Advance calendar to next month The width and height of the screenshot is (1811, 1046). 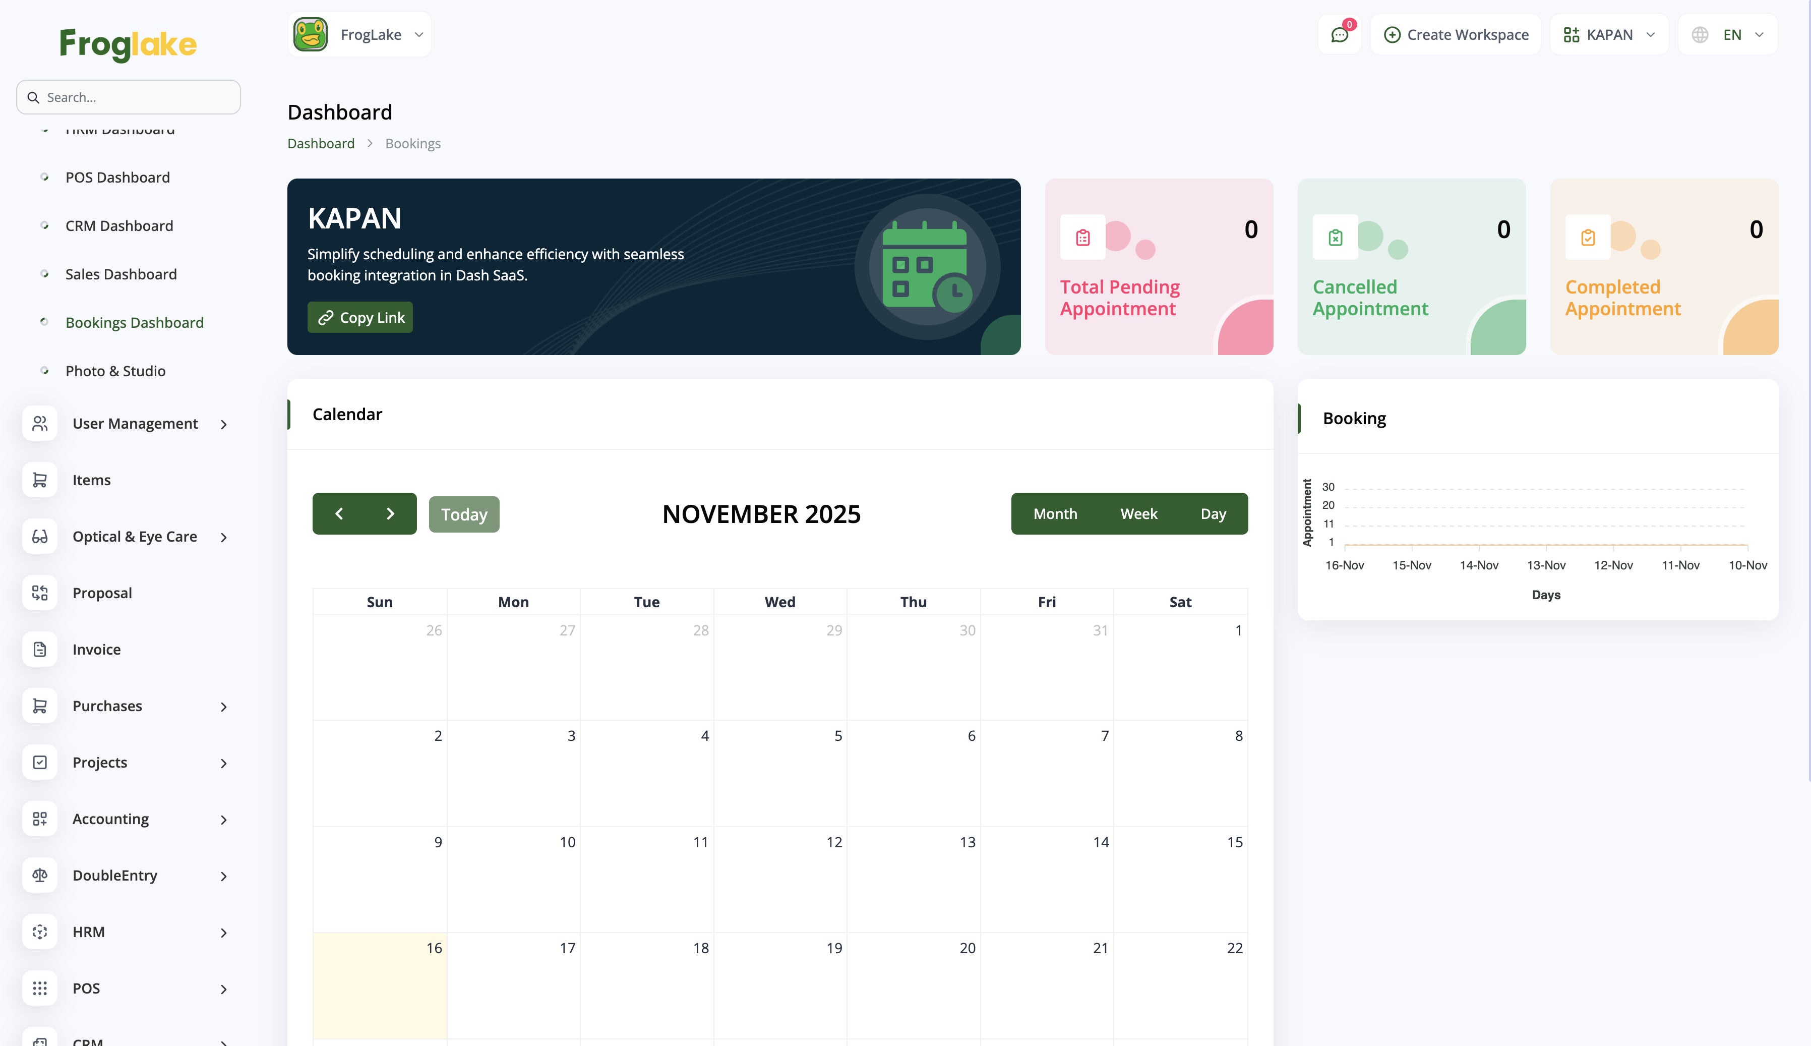[391, 513]
